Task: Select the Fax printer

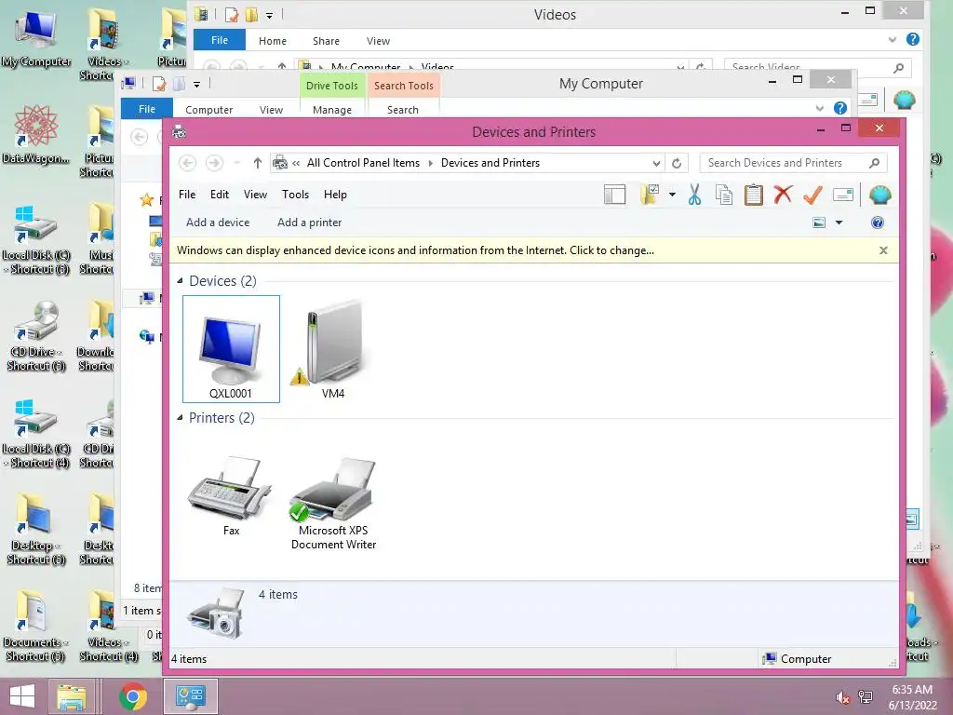Action: 231,495
